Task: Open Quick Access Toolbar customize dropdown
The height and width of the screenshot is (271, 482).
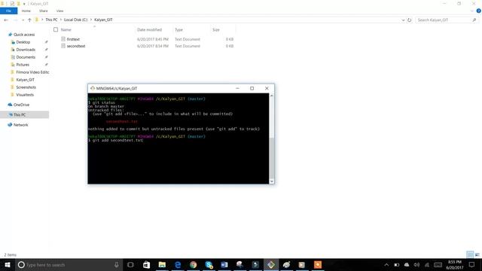Action: pyautogui.click(x=24, y=4)
